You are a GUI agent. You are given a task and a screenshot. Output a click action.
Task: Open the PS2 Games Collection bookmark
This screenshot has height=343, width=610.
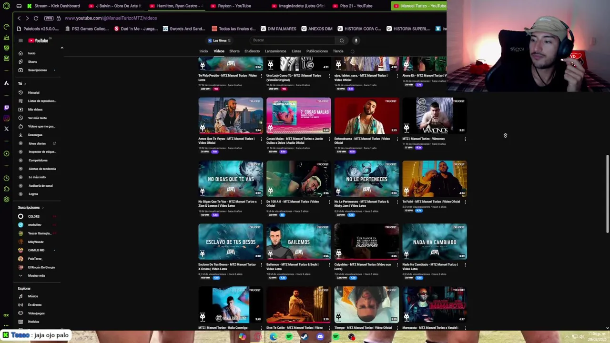click(87, 29)
